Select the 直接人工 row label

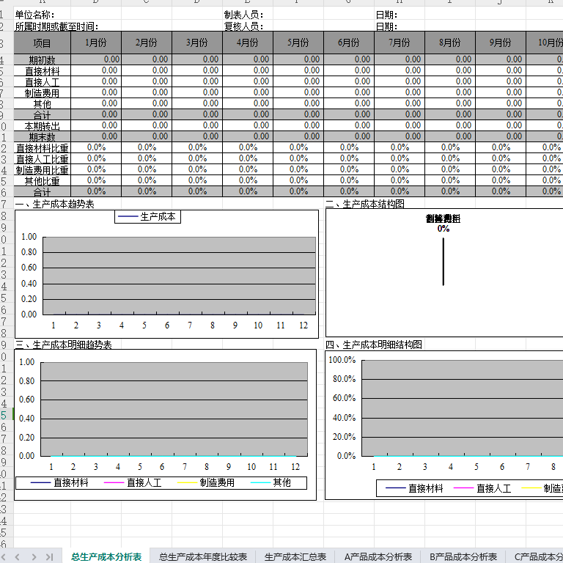pos(43,82)
